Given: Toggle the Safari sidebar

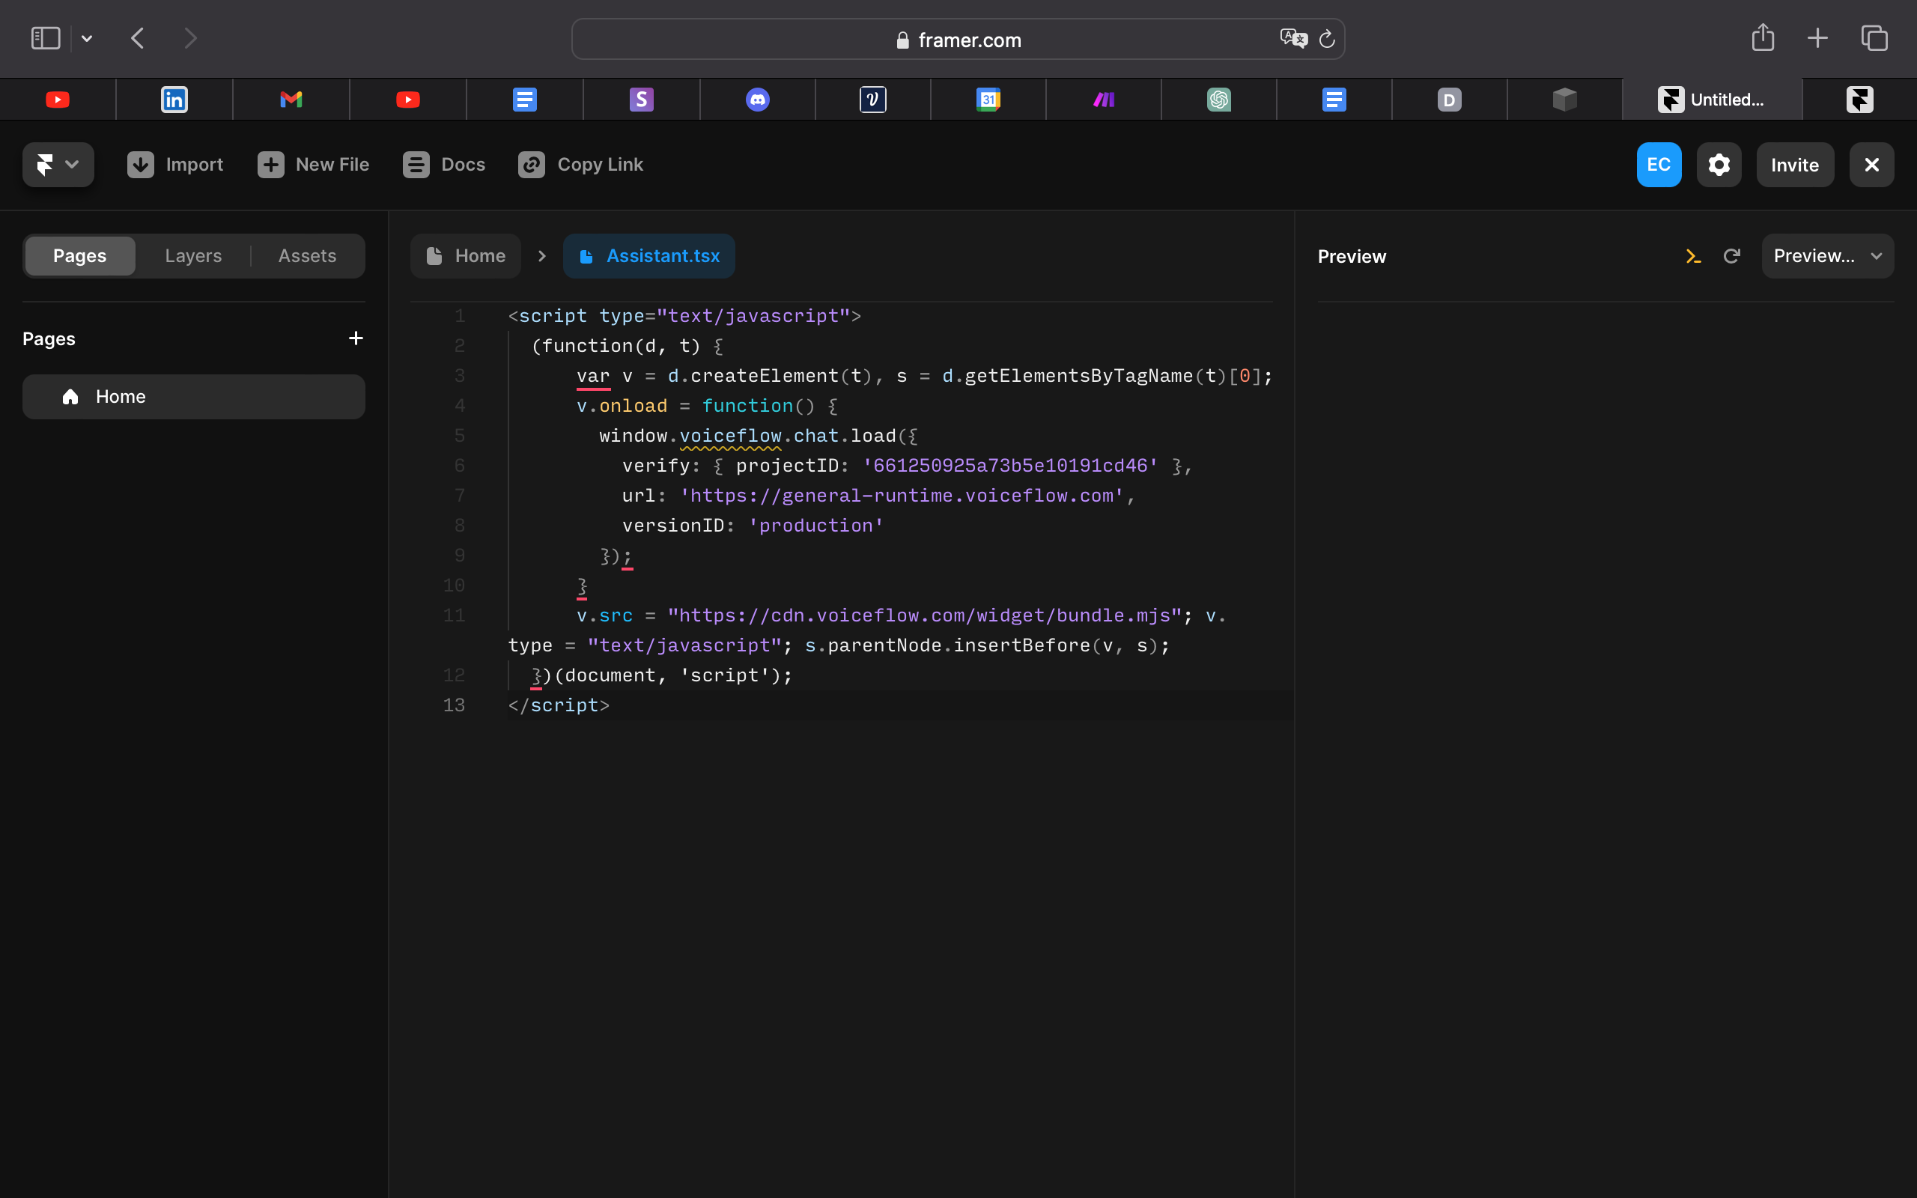Looking at the screenshot, I should click(x=46, y=38).
